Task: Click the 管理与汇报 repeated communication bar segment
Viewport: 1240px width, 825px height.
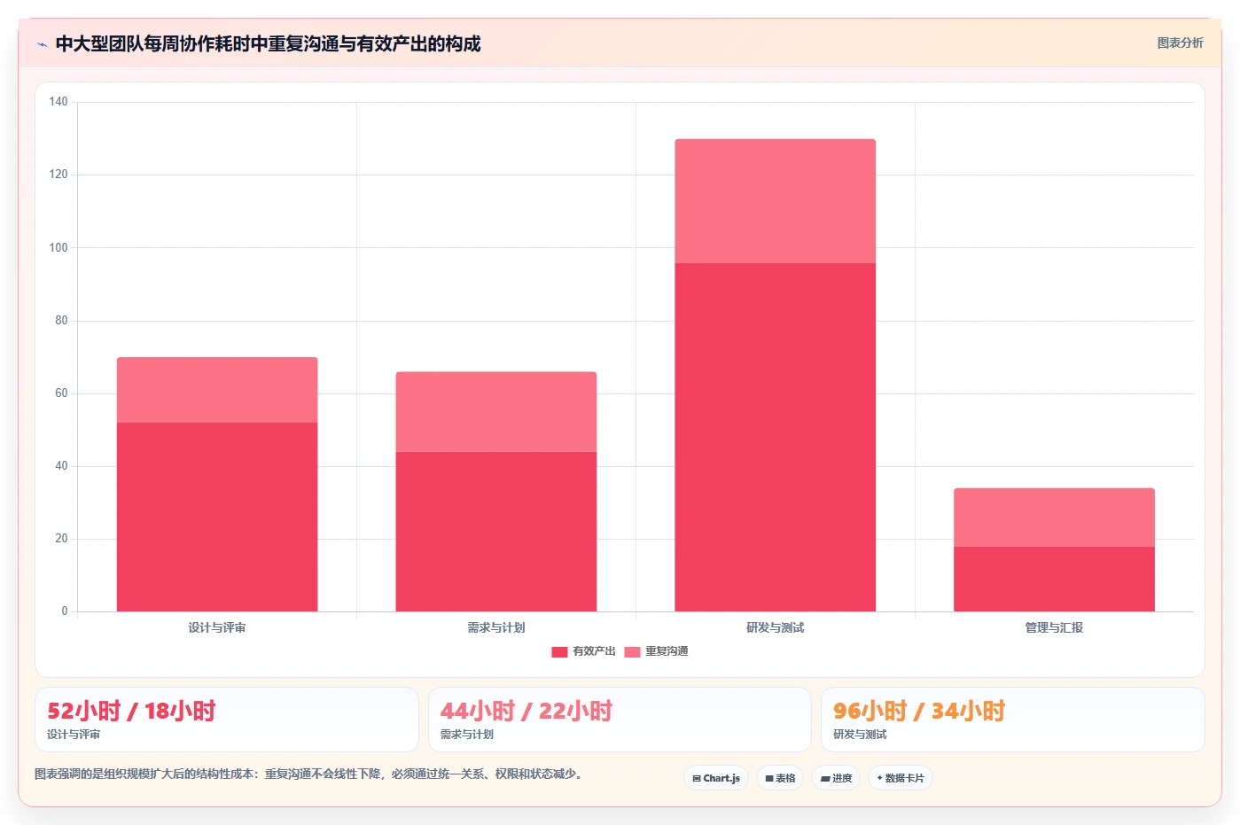Action: 1054,518
